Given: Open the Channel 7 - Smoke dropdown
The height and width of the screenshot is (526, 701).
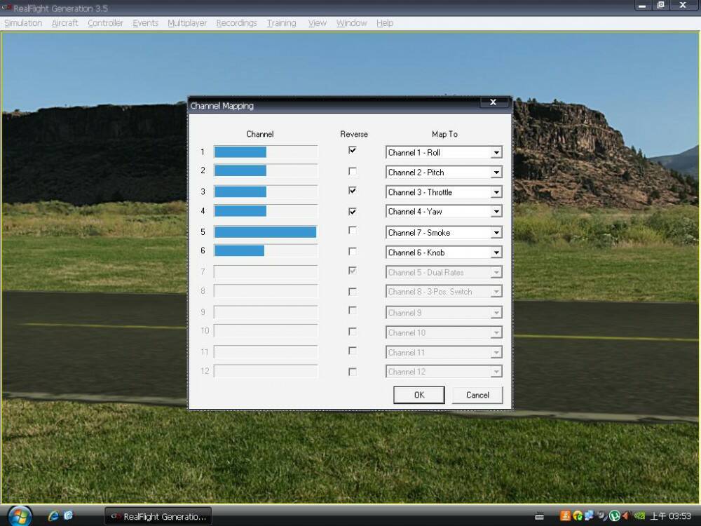Looking at the screenshot, I should click(x=444, y=233).
